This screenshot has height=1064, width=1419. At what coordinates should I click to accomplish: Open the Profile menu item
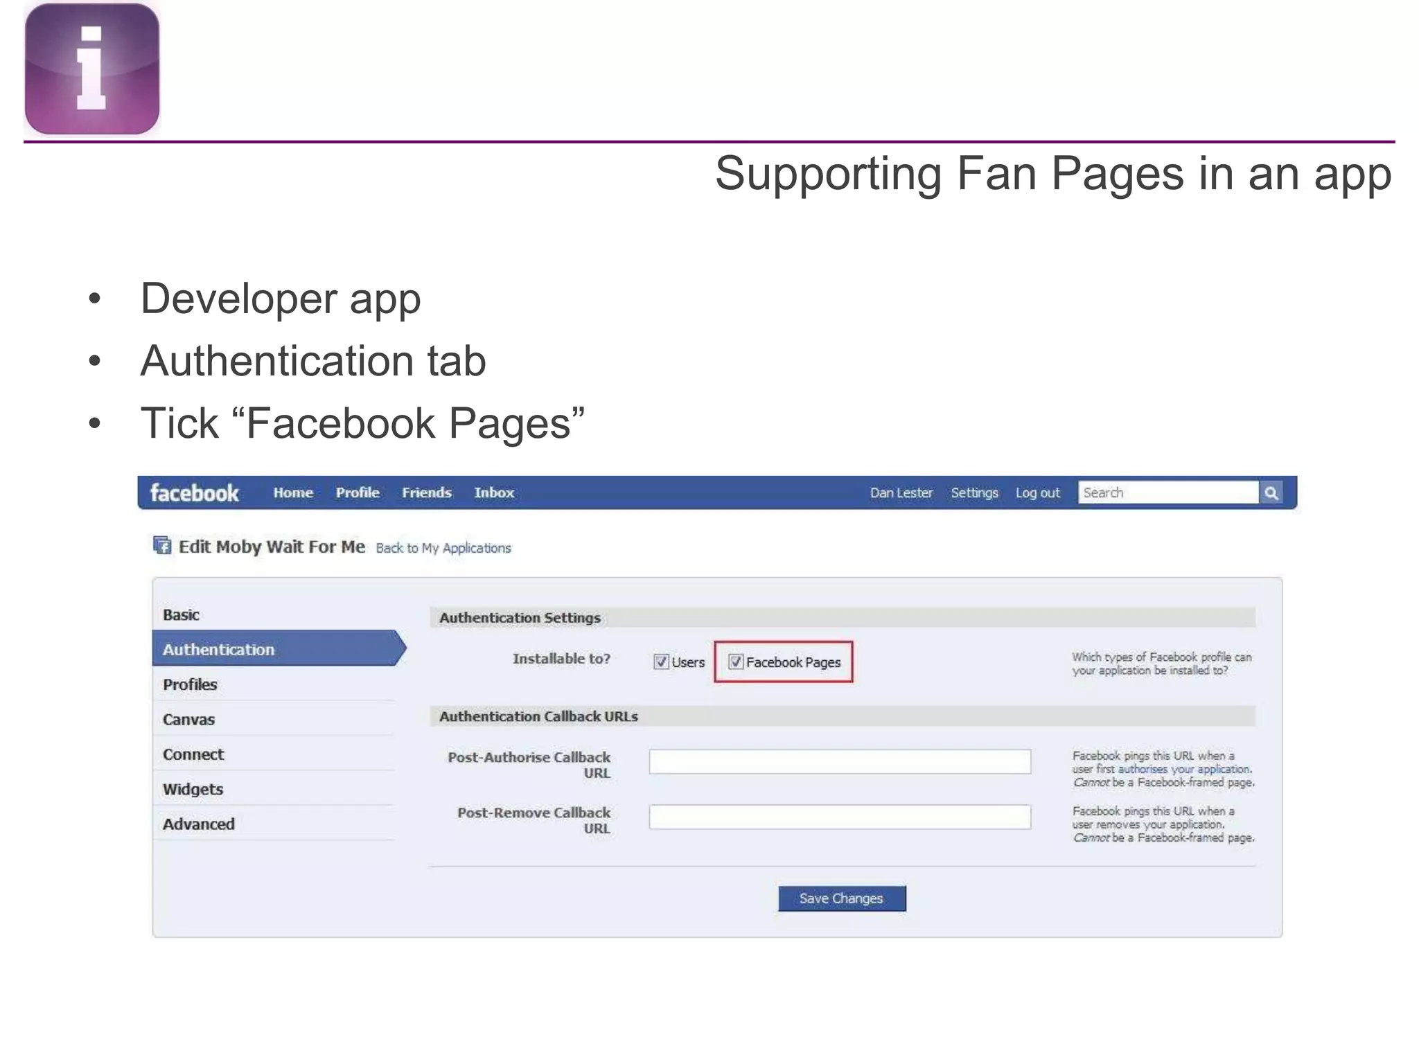coord(358,493)
